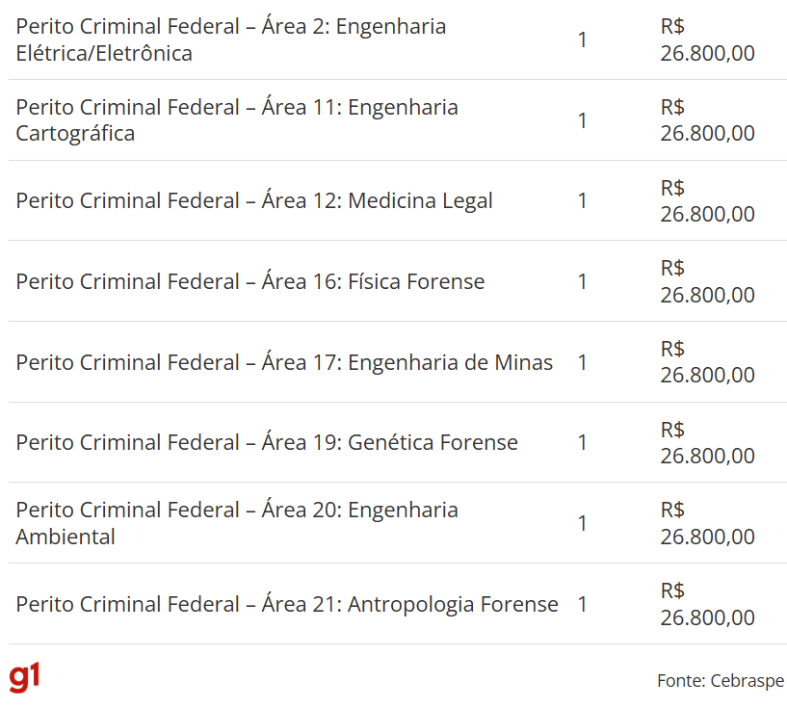Click the g1 logo icon
This screenshot has height=708, width=787.
[24, 677]
